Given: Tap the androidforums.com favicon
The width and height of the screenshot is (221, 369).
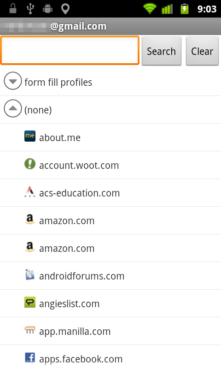Looking at the screenshot, I should [x=30, y=274].
